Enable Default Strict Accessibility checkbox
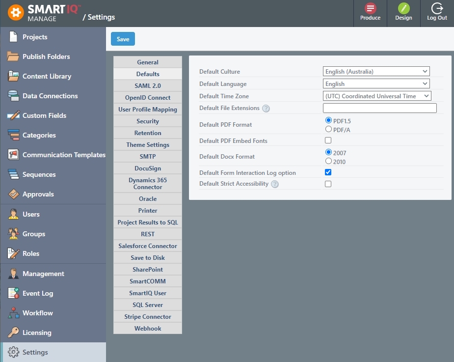Image resolution: width=454 pixels, height=362 pixels. tap(328, 184)
